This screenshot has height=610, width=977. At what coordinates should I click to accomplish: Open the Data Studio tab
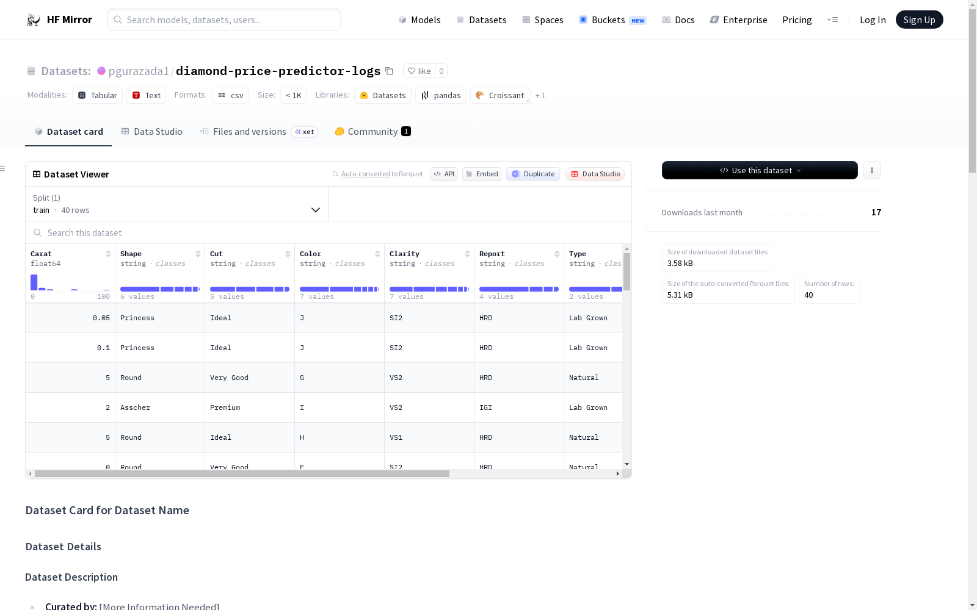pos(152,132)
